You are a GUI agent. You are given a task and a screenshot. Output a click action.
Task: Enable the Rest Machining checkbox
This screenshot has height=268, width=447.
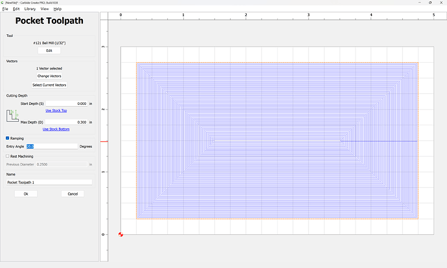tap(8, 156)
